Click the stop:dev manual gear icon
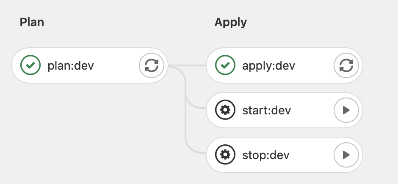 (225, 155)
